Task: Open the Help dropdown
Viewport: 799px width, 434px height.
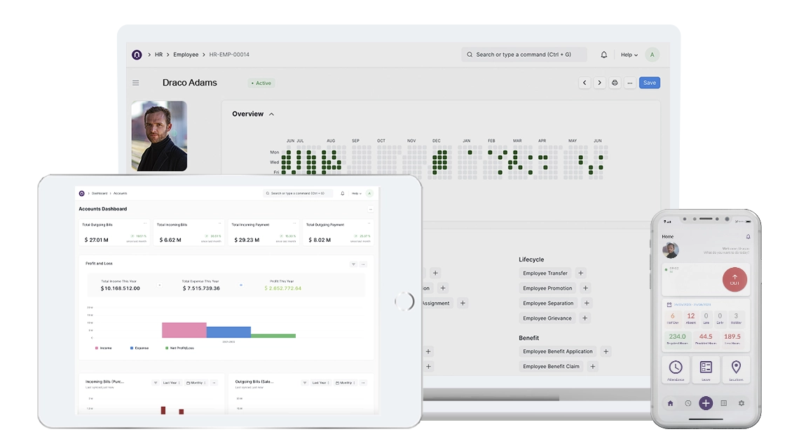Action: click(x=629, y=54)
